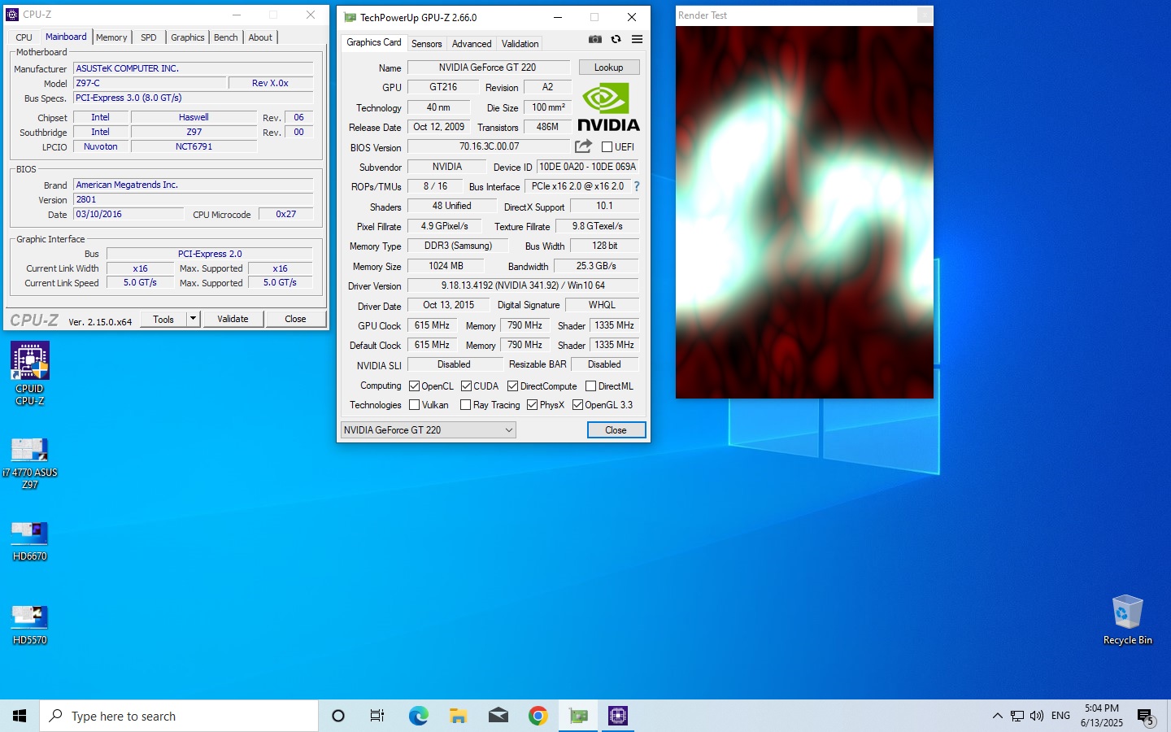This screenshot has width=1171, height=732.
Task: Select the Mainboard tab in CPU-Z
Action: [x=66, y=37]
